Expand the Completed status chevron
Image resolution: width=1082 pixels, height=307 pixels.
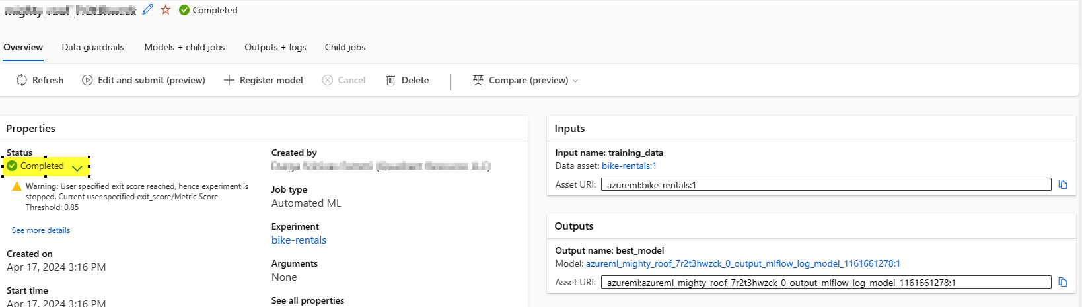(x=77, y=168)
